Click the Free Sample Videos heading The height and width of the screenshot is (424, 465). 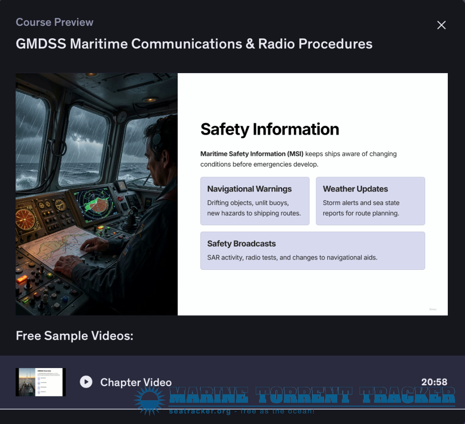coord(74,336)
